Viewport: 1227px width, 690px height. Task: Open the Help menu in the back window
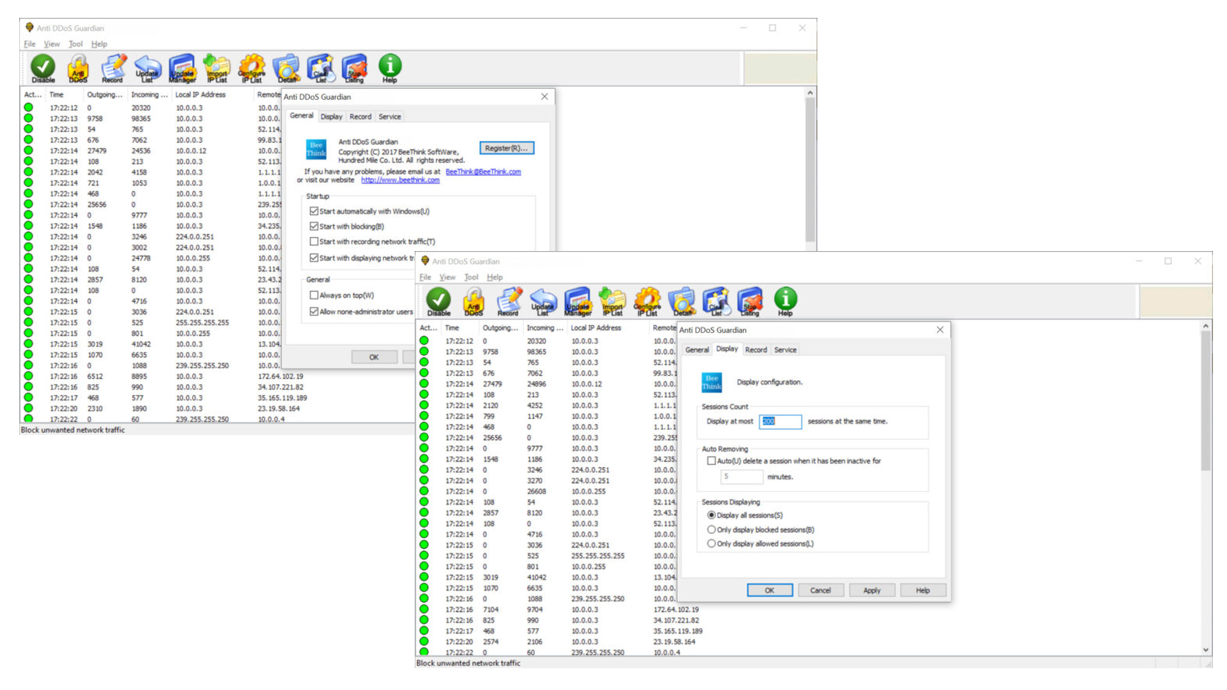click(99, 44)
